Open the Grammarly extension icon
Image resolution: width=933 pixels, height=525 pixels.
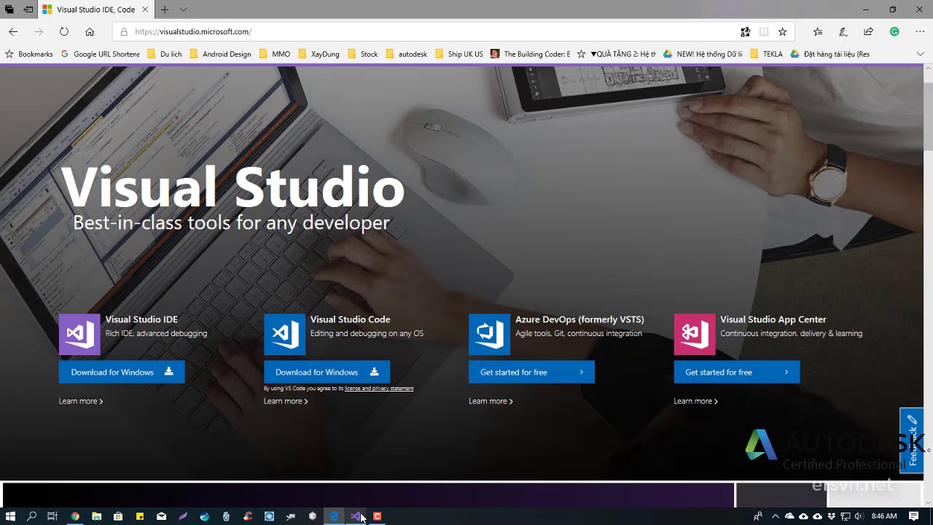point(894,31)
